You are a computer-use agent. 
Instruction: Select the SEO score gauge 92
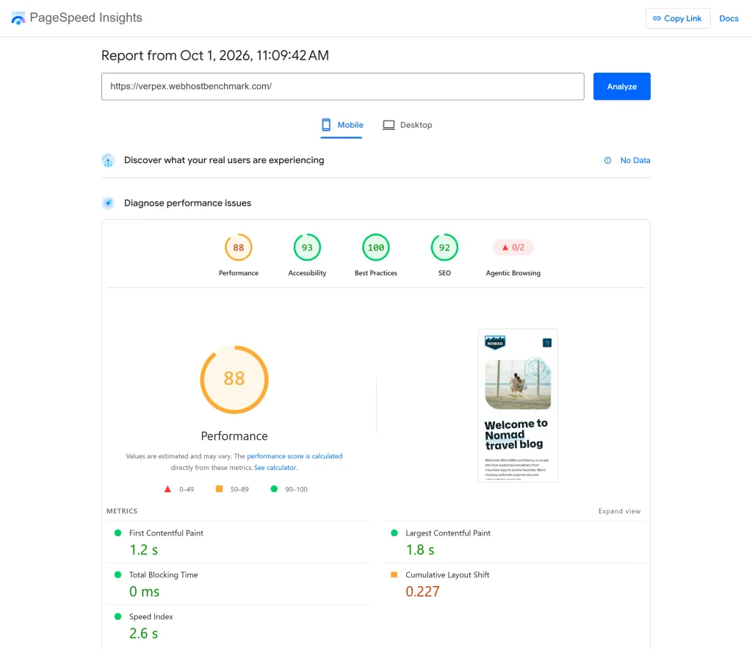(444, 248)
